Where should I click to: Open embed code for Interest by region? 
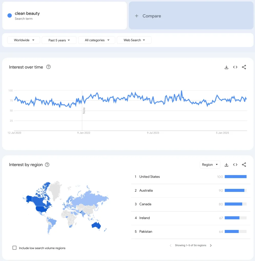[x=235, y=165]
